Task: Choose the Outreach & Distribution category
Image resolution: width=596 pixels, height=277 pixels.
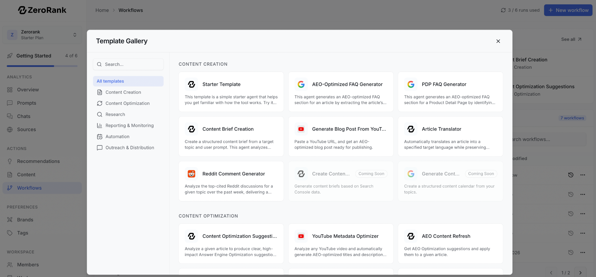Action: coord(130,148)
